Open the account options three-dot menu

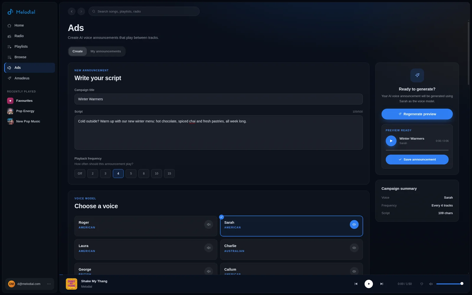point(49,284)
